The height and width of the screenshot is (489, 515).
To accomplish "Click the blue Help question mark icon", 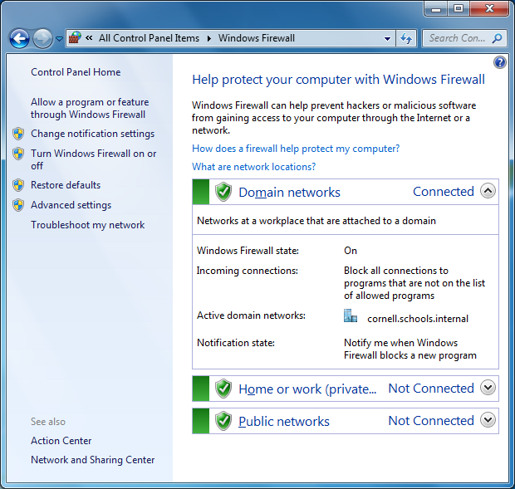I will click(499, 62).
